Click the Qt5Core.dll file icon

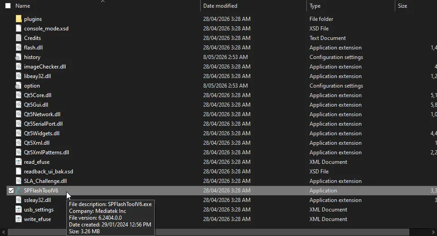19,95
